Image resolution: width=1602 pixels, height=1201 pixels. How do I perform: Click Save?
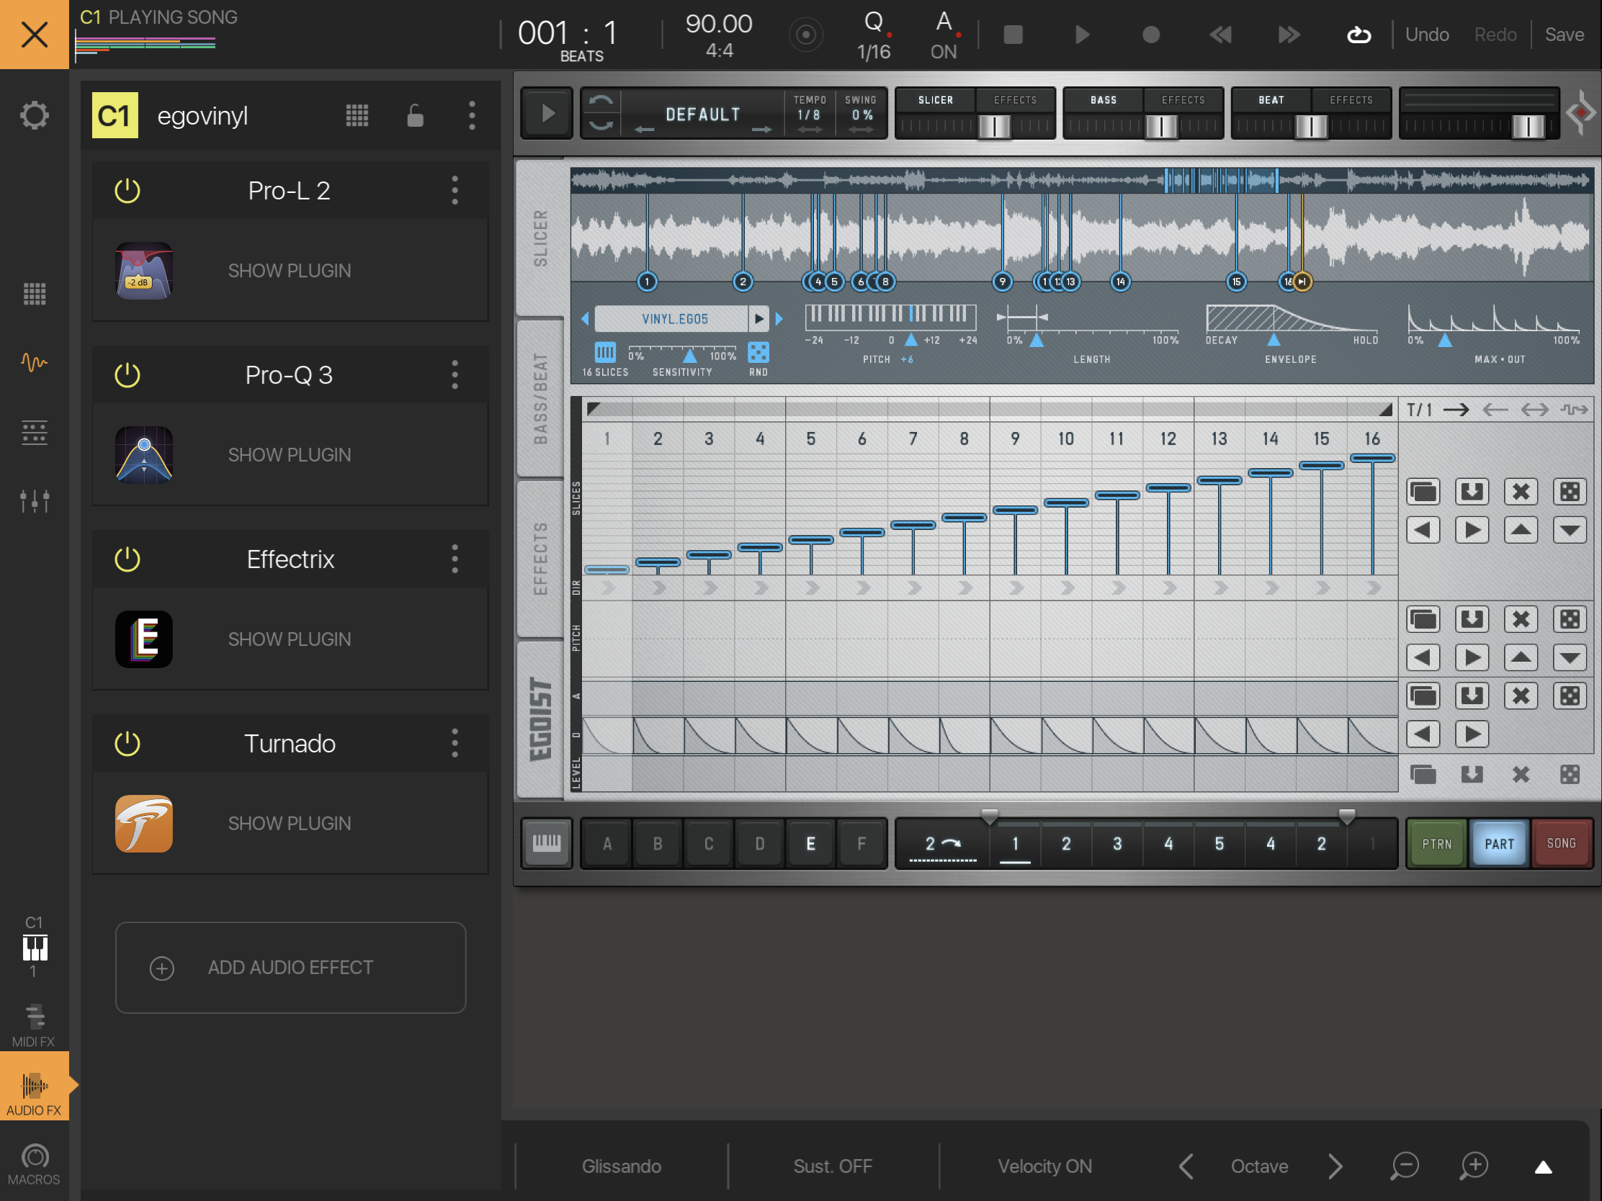coord(1565,34)
